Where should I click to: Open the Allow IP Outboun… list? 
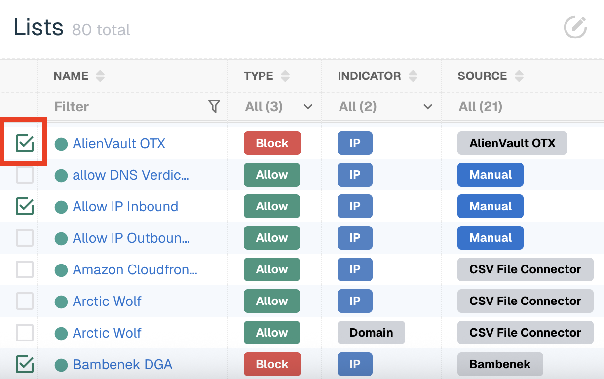coord(131,238)
